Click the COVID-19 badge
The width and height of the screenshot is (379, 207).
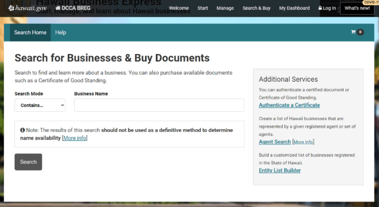(371, 2)
